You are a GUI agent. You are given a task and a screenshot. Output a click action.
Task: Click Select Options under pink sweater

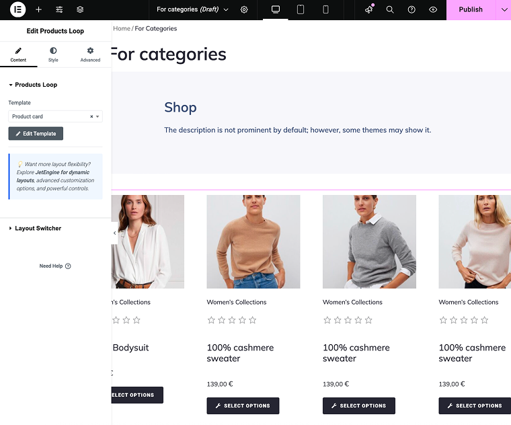[x=475, y=405]
